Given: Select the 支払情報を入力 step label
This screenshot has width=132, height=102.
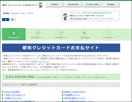Looking at the screenshot, I should pyautogui.click(x=61, y=38).
